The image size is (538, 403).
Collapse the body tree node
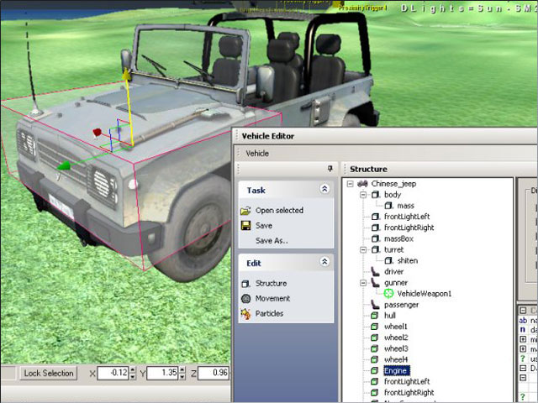click(362, 195)
